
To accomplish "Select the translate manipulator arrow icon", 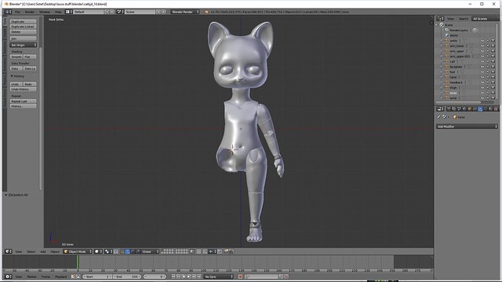I will [128, 251].
